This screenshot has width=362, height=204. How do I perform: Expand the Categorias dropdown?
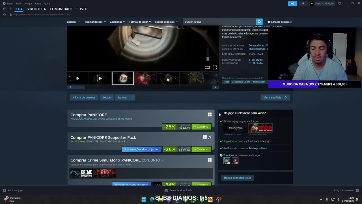click(117, 22)
